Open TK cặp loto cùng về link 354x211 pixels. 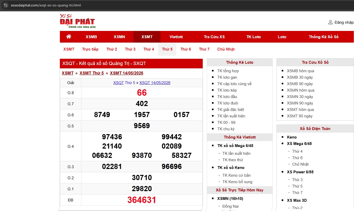point(234,84)
